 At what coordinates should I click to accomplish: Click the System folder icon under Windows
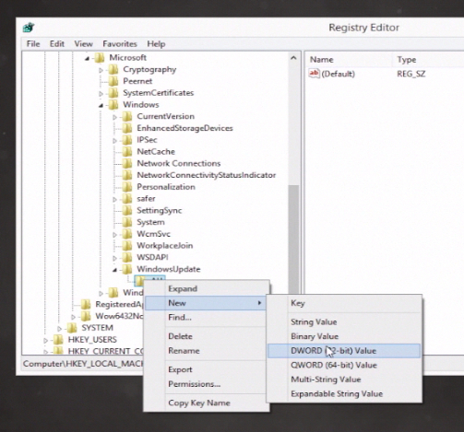(x=127, y=222)
